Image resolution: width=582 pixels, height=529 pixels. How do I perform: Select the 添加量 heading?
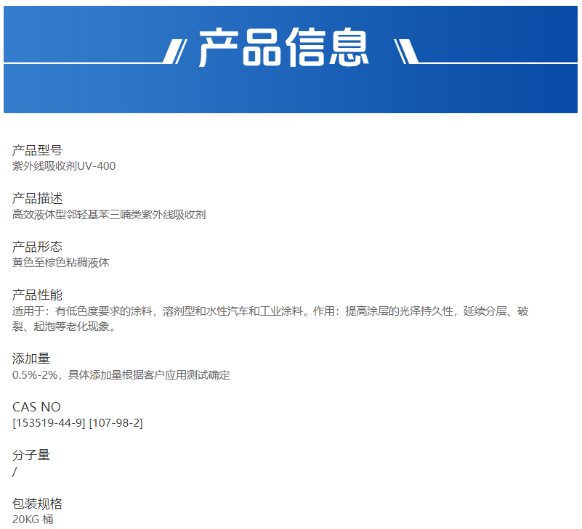31,358
